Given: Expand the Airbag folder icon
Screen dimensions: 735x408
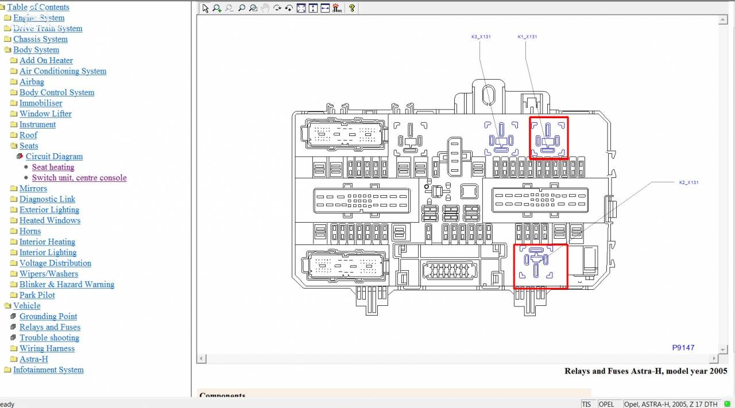Looking at the screenshot, I should pos(14,81).
